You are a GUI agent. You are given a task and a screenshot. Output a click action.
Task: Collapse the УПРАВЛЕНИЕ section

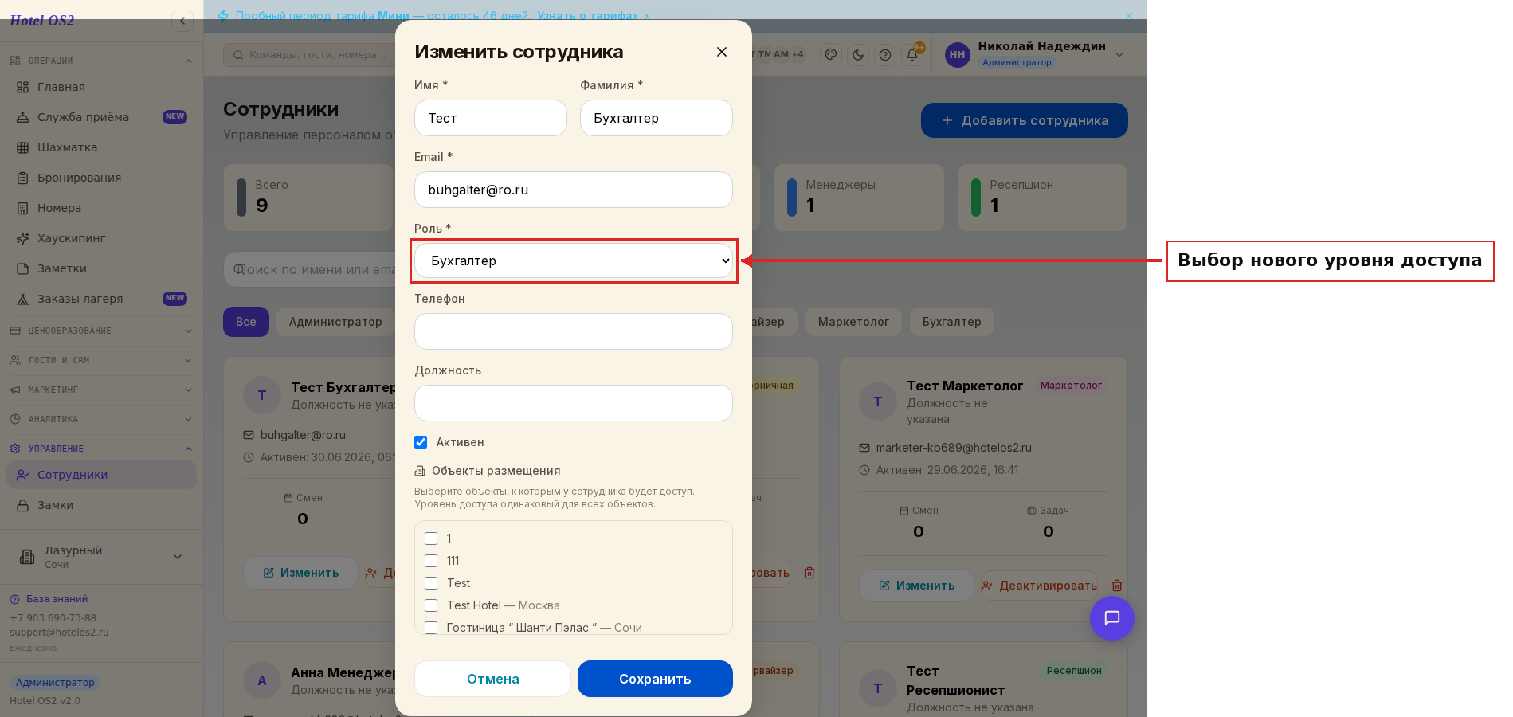101,449
